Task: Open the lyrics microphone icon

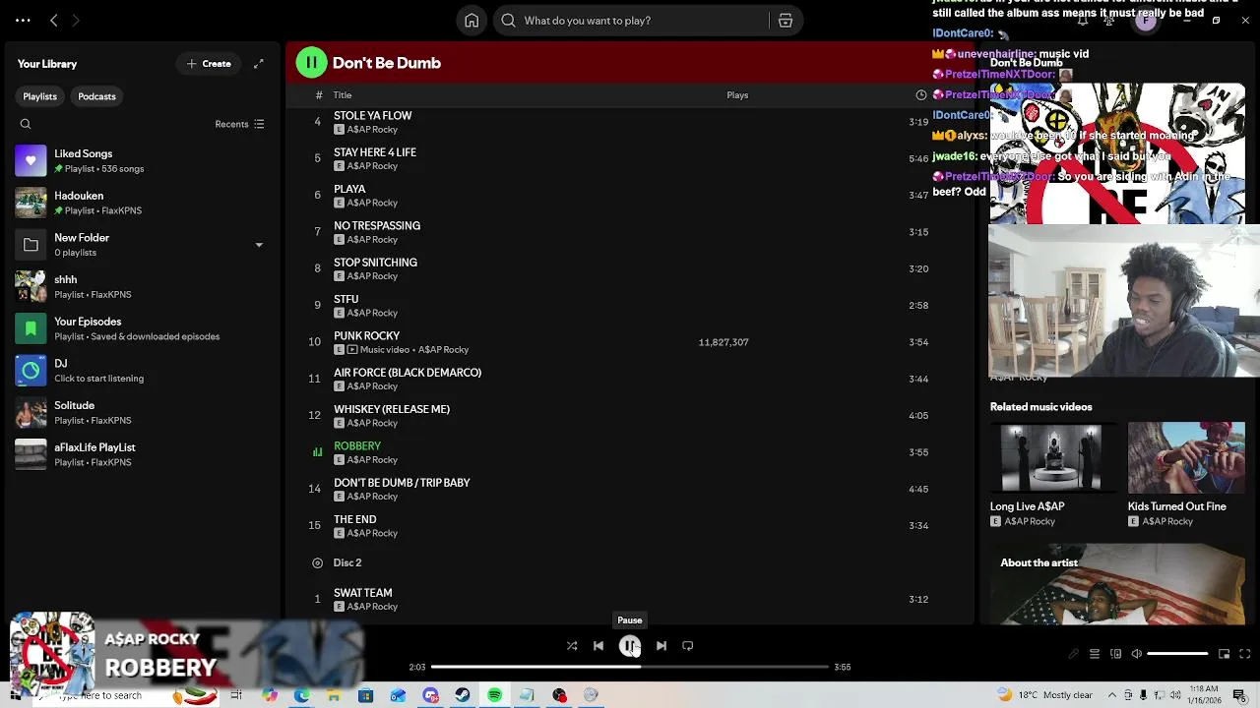Action: click(1073, 654)
